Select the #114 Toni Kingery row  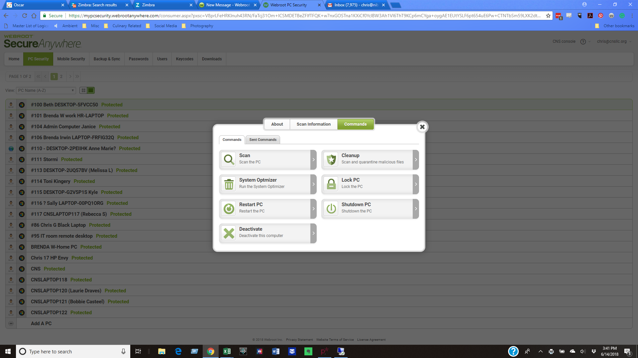pos(319,181)
